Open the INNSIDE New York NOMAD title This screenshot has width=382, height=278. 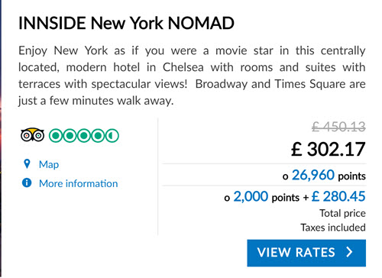[x=126, y=23]
